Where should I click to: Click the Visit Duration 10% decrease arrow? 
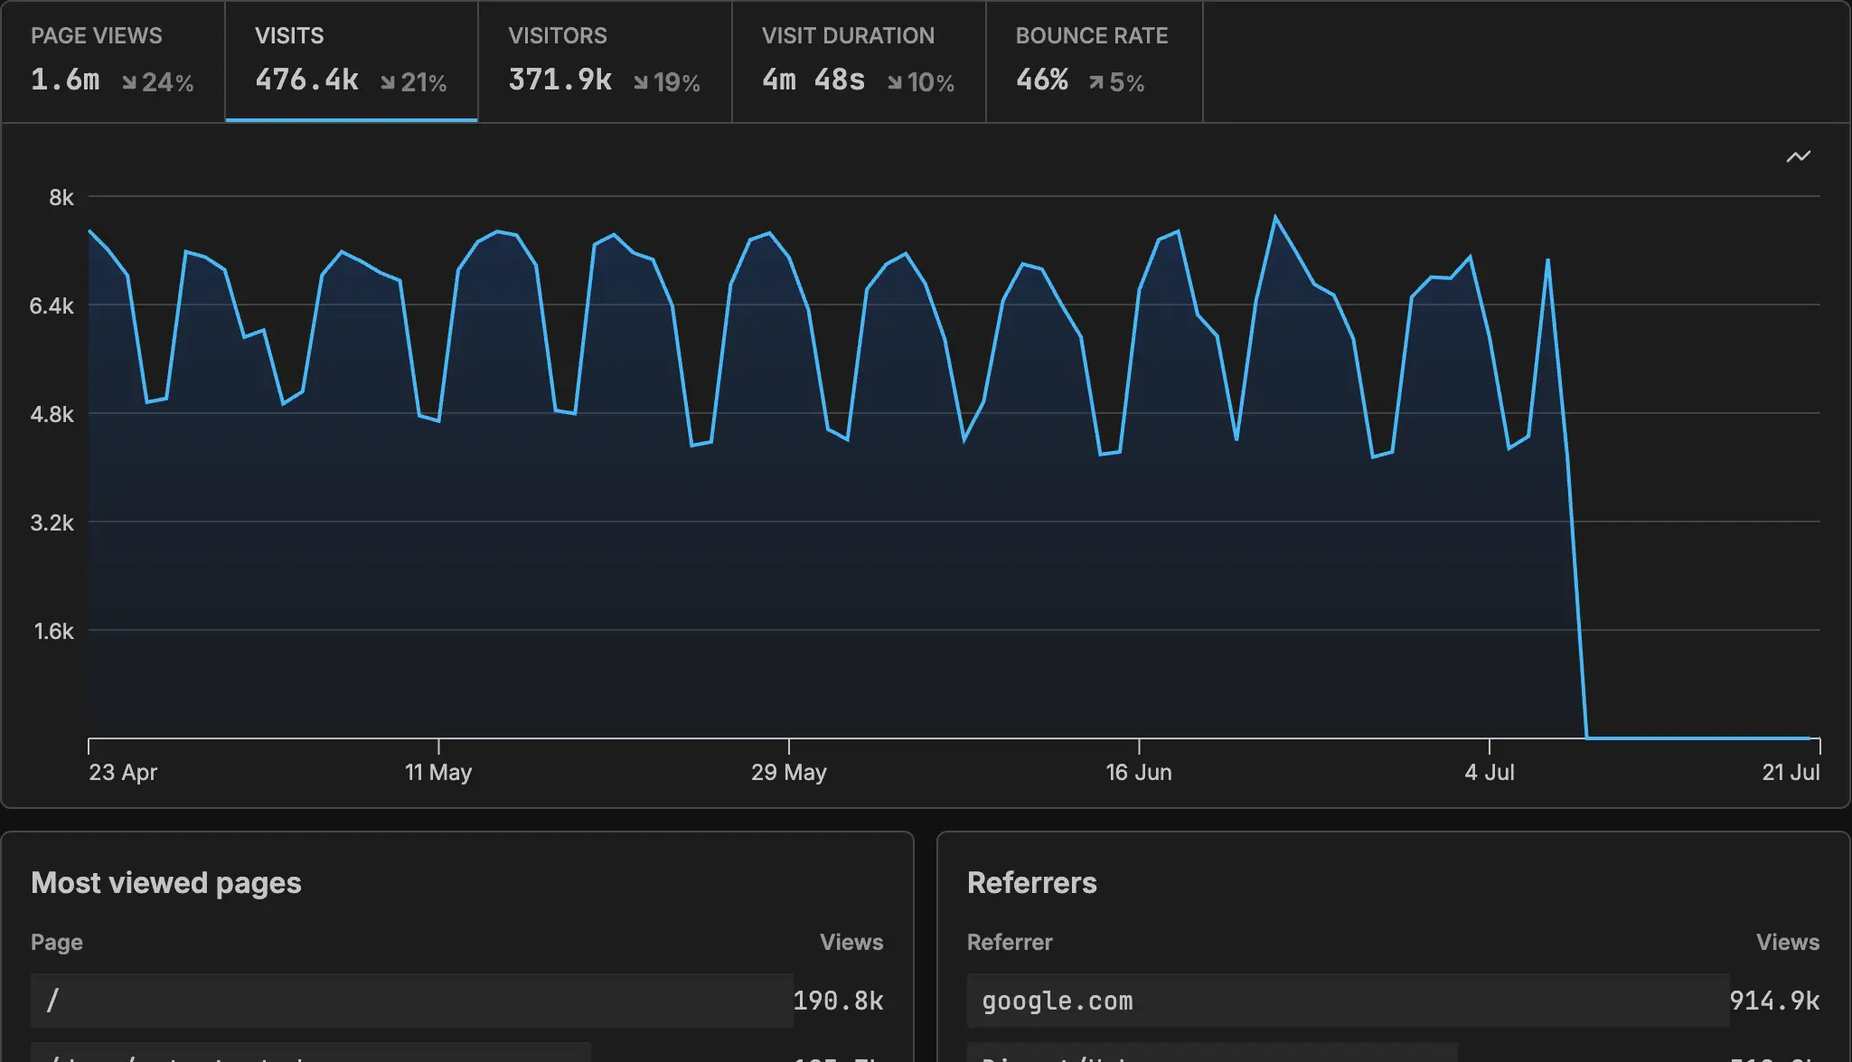pyautogui.click(x=895, y=83)
